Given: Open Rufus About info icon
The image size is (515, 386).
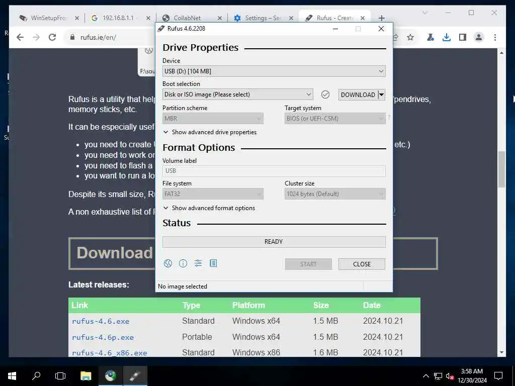Looking at the screenshot, I should [x=183, y=263].
